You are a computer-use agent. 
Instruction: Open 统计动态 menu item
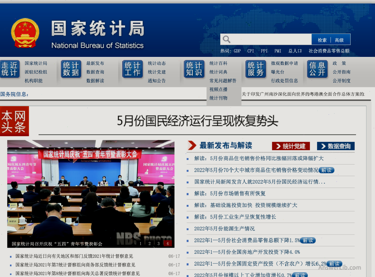(157, 63)
